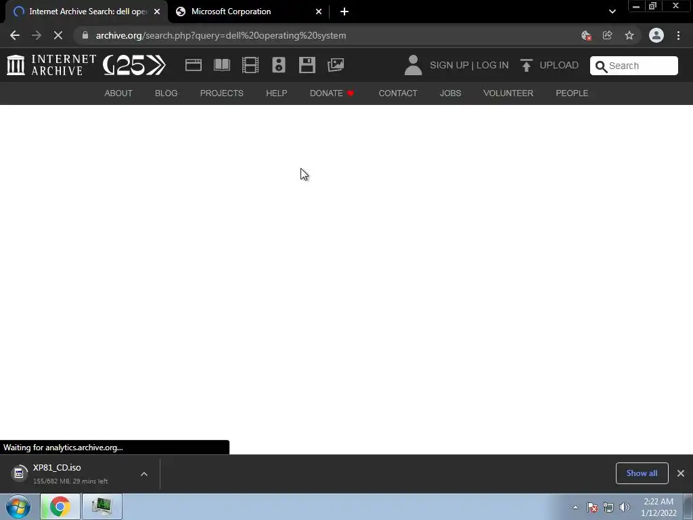Open PEOPLE page link

(572, 93)
